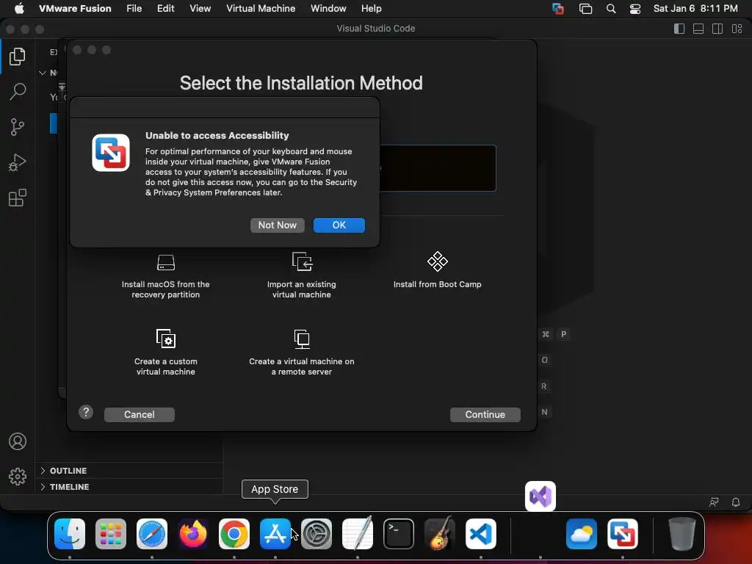Click Cancel in installation wizard

[x=139, y=415]
